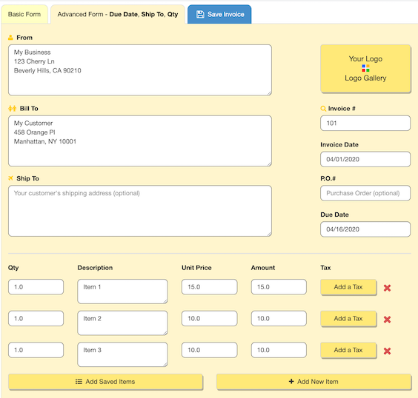Switch to the Basic Form tab
This screenshot has height=398, width=418.
(24, 14)
